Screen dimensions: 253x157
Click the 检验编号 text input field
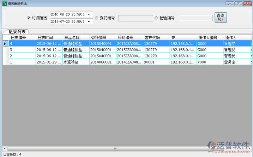[x=195, y=18]
